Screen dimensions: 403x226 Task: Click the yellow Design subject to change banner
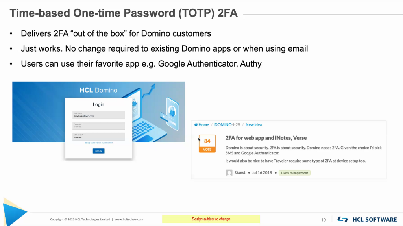point(211,219)
